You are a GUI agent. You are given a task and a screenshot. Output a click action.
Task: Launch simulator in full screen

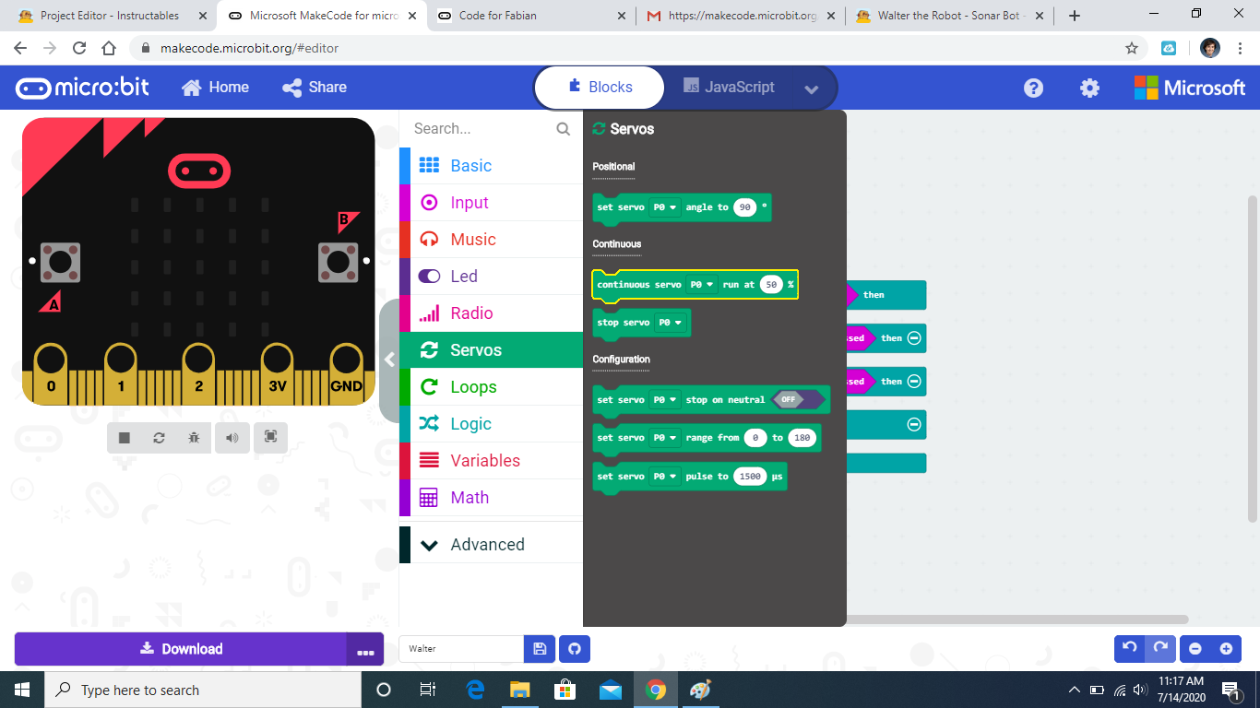(270, 437)
